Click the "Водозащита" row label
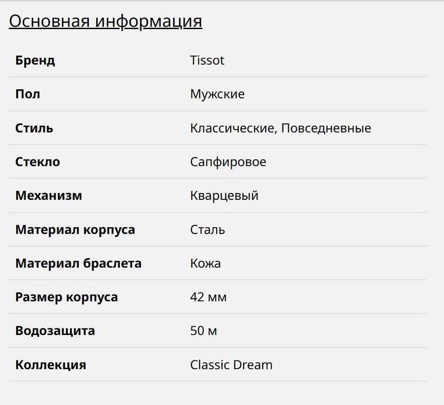 point(55,331)
